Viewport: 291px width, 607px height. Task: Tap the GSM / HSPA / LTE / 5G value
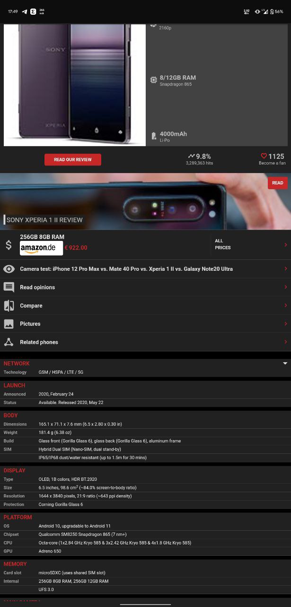tap(61, 372)
